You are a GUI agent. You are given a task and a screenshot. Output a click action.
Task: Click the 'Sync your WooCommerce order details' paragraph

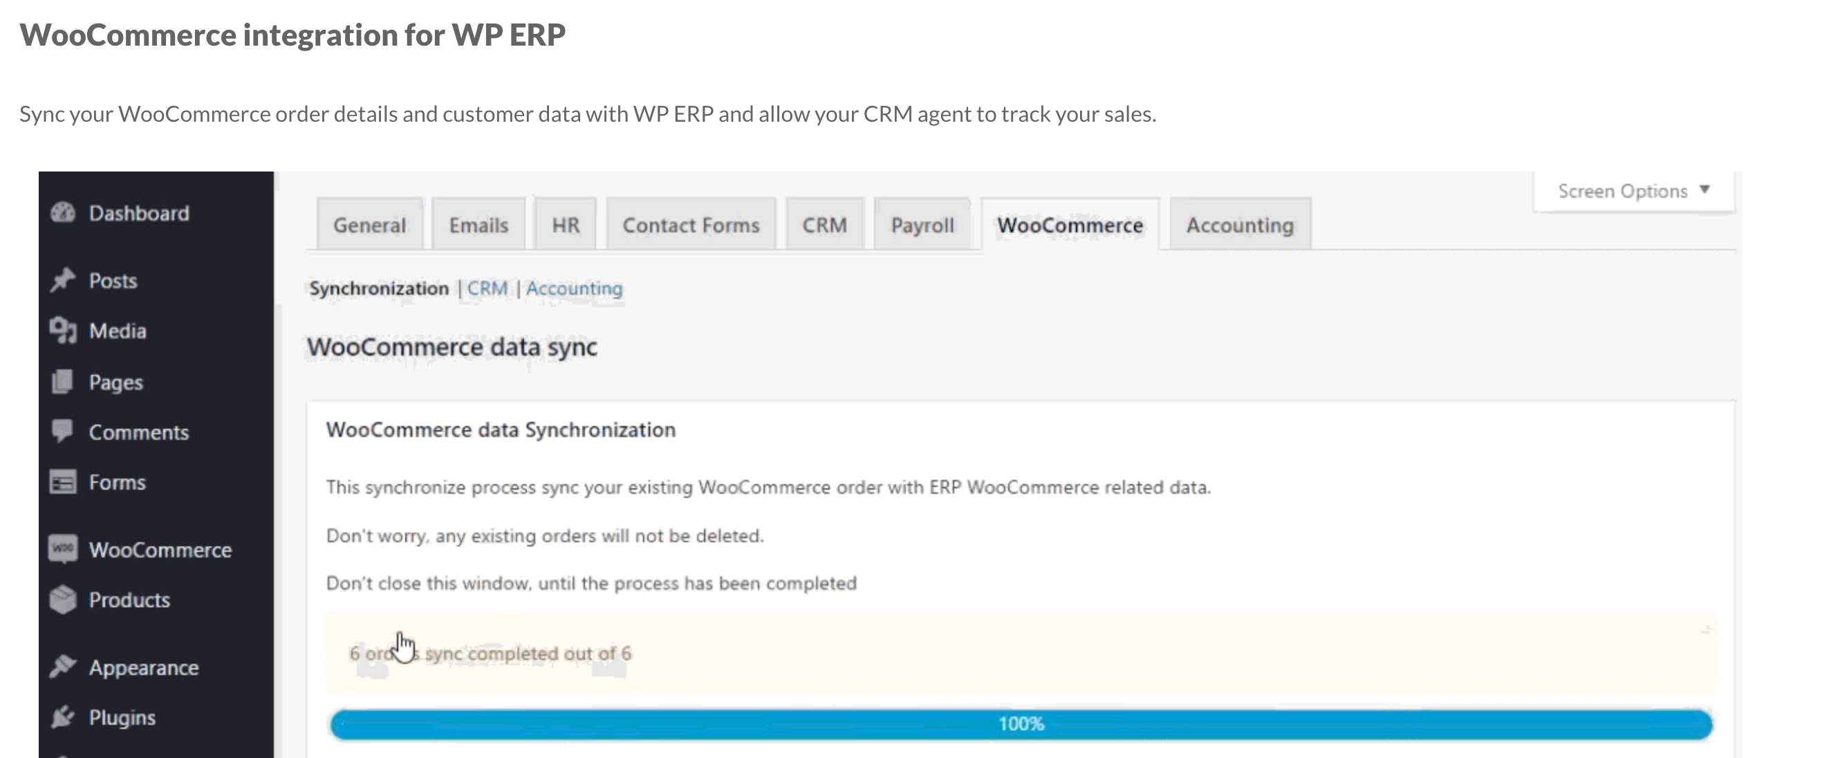(588, 114)
